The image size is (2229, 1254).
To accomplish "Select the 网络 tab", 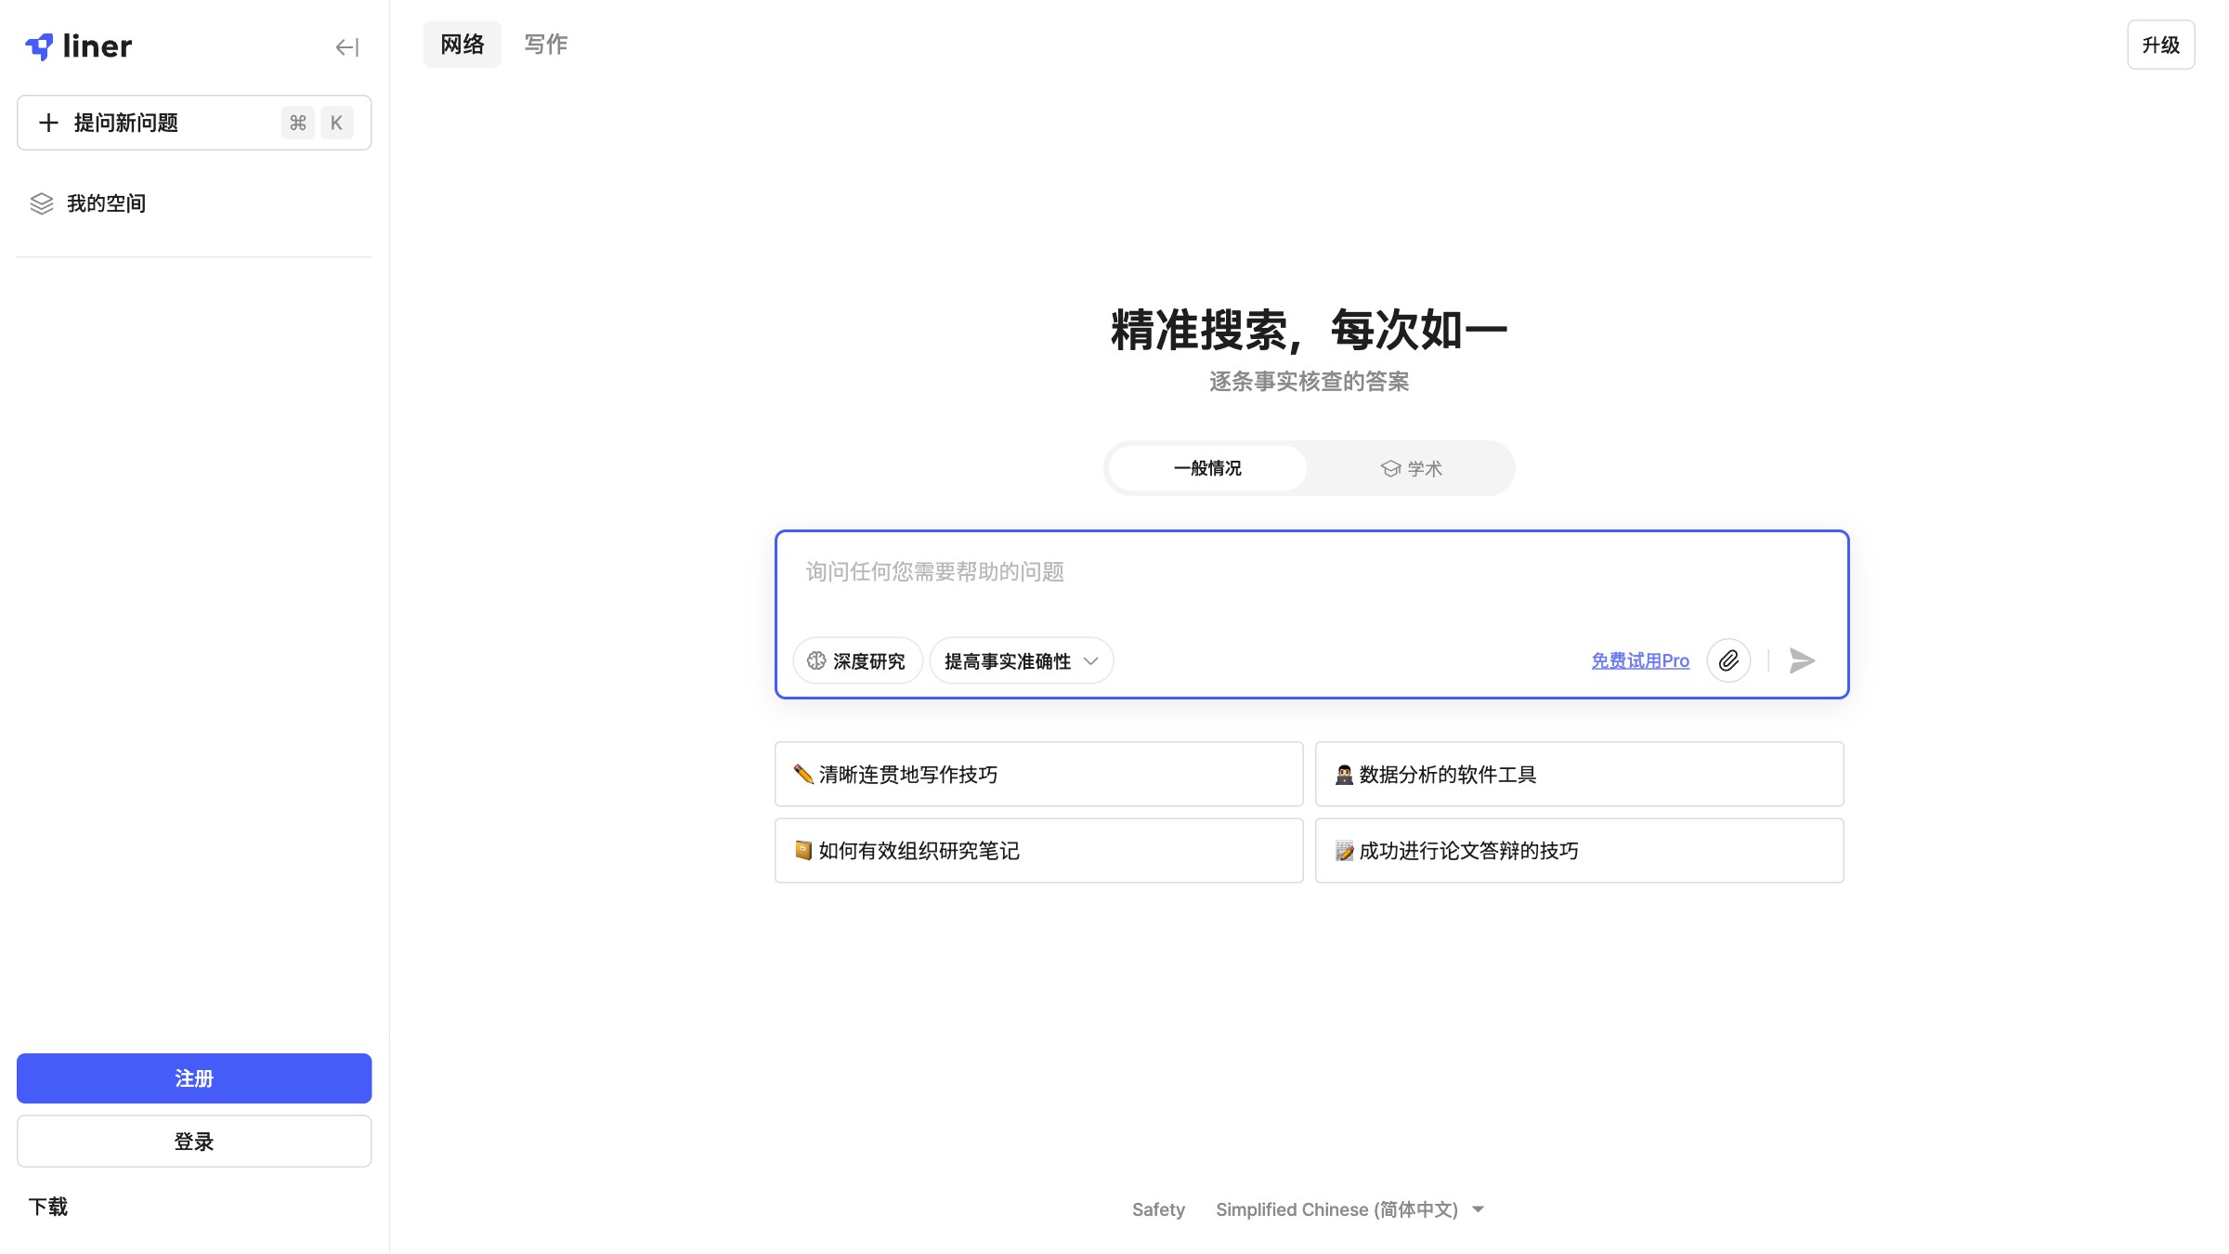I will pyautogui.click(x=462, y=44).
